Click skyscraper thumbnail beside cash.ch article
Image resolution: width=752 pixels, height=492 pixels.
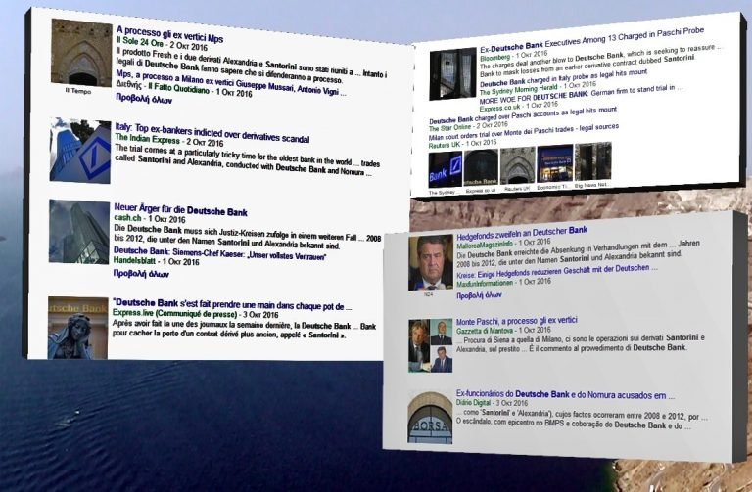coord(79,232)
